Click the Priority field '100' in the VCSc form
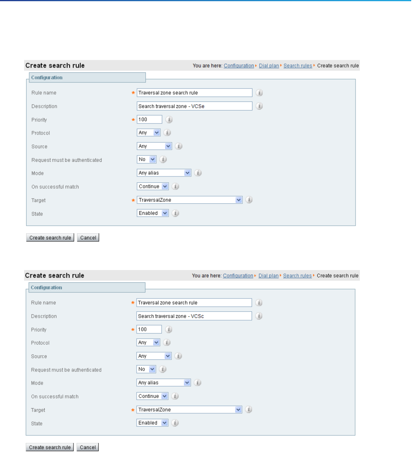 point(149,329)
